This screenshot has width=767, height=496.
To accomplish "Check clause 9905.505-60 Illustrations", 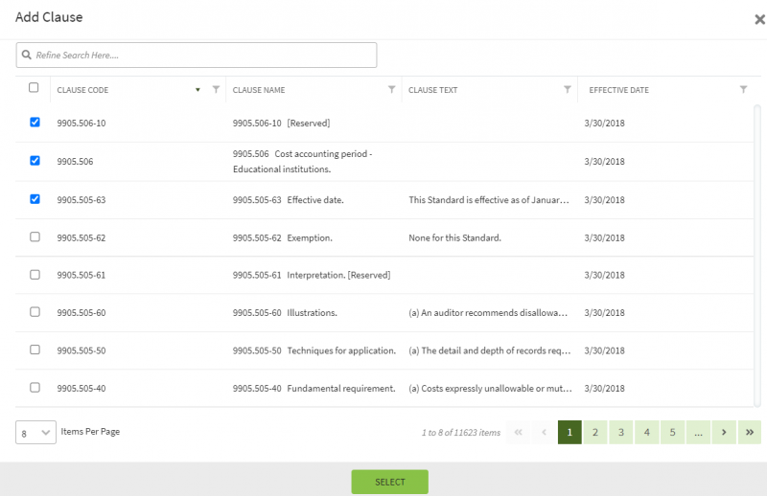I will pyautogui.click(x=35, y=312).
